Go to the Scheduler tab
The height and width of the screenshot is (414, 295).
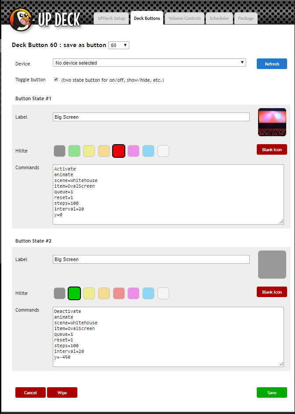pos(219,18)
